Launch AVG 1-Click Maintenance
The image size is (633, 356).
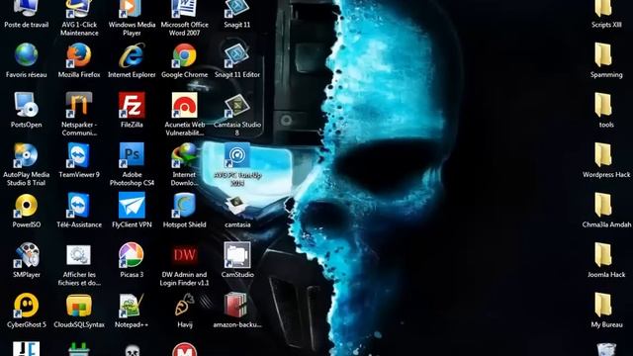[x=79, y=9]
